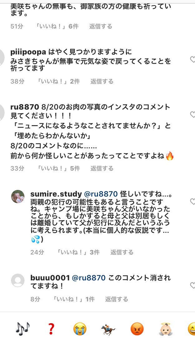Like ru8870's comment with heart
The width and height of the screenshot is (195, 348).
coord(193,115)
